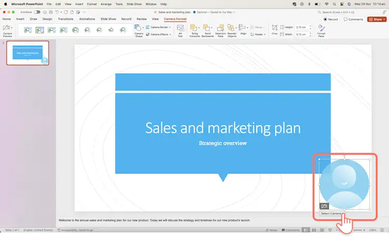Viewport: 389px width, 238px height.
Task: Click the Home icon in the quick access toolbar
Action: [x=45, y=12]
